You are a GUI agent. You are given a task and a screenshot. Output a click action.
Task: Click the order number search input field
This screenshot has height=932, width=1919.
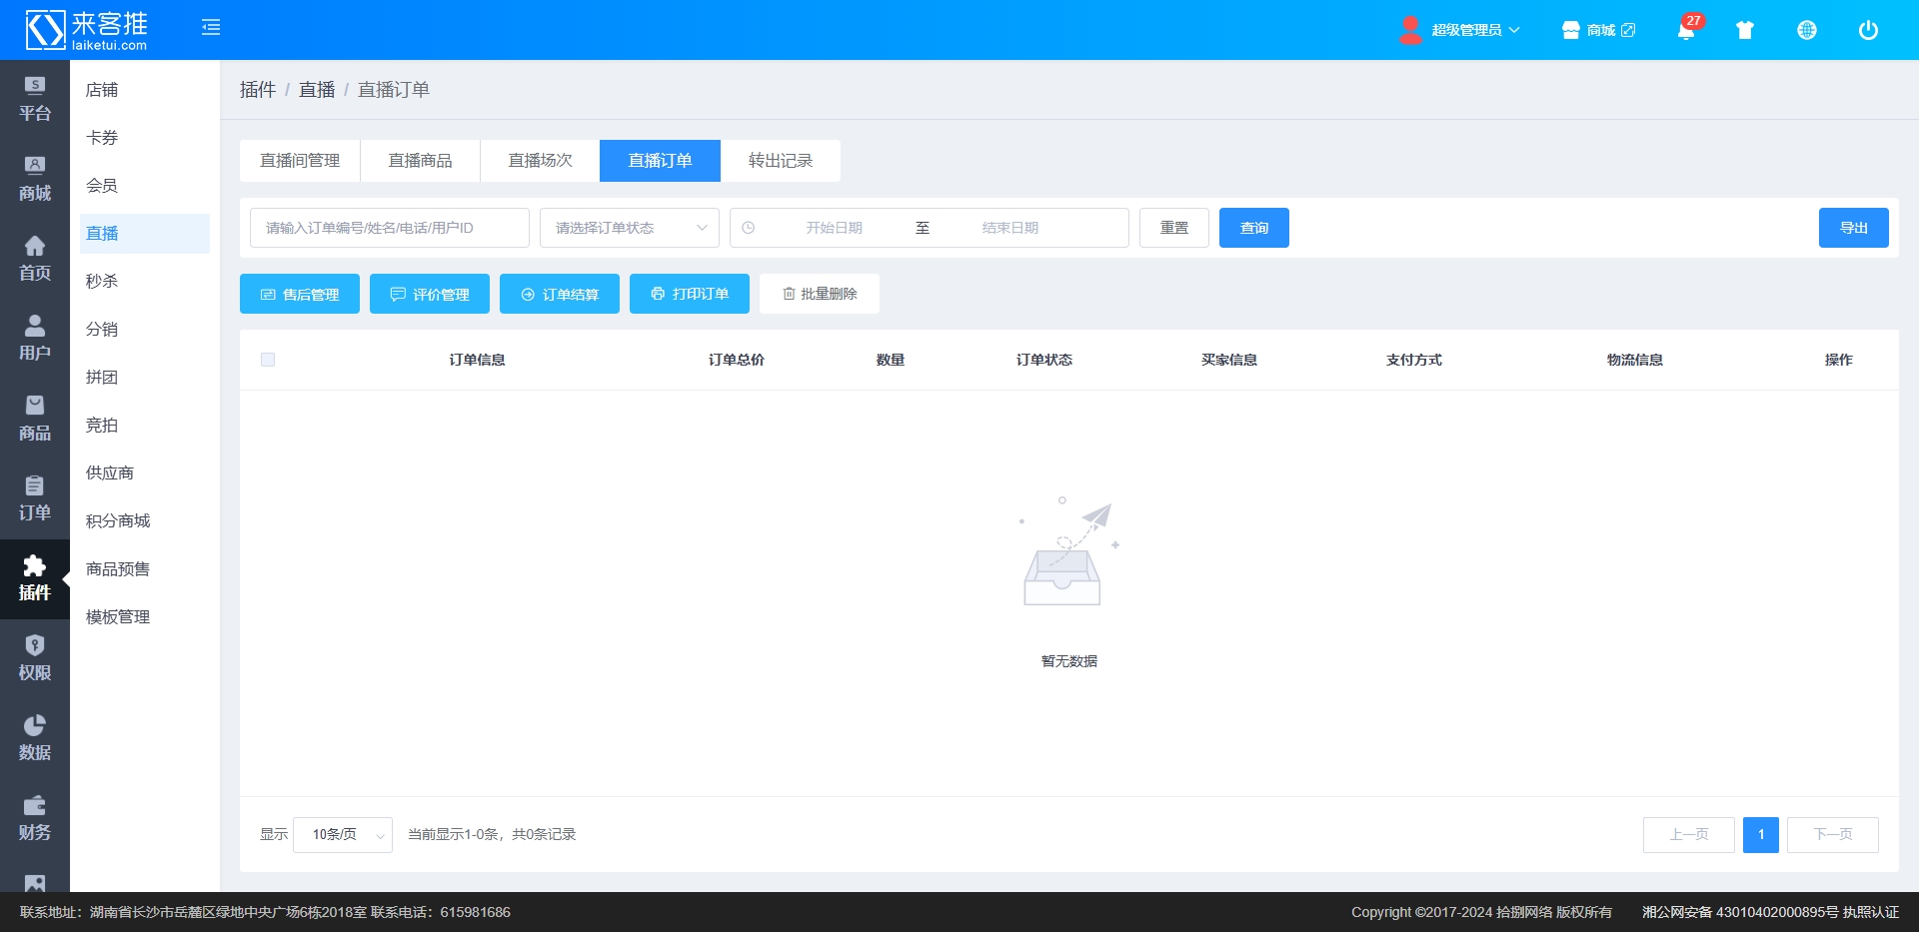pos(389,228)
